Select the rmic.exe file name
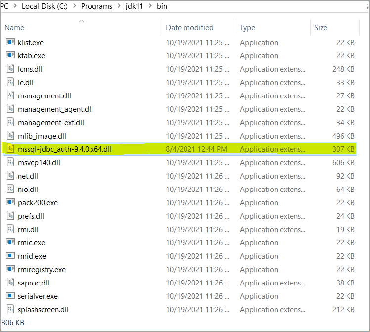This screenshot has height=332, width=370. pyautogui.click(x=31, y=243)
